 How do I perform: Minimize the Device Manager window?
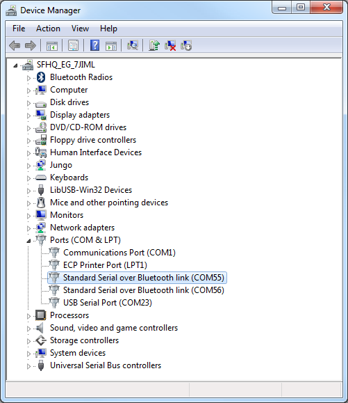(282, 8)
